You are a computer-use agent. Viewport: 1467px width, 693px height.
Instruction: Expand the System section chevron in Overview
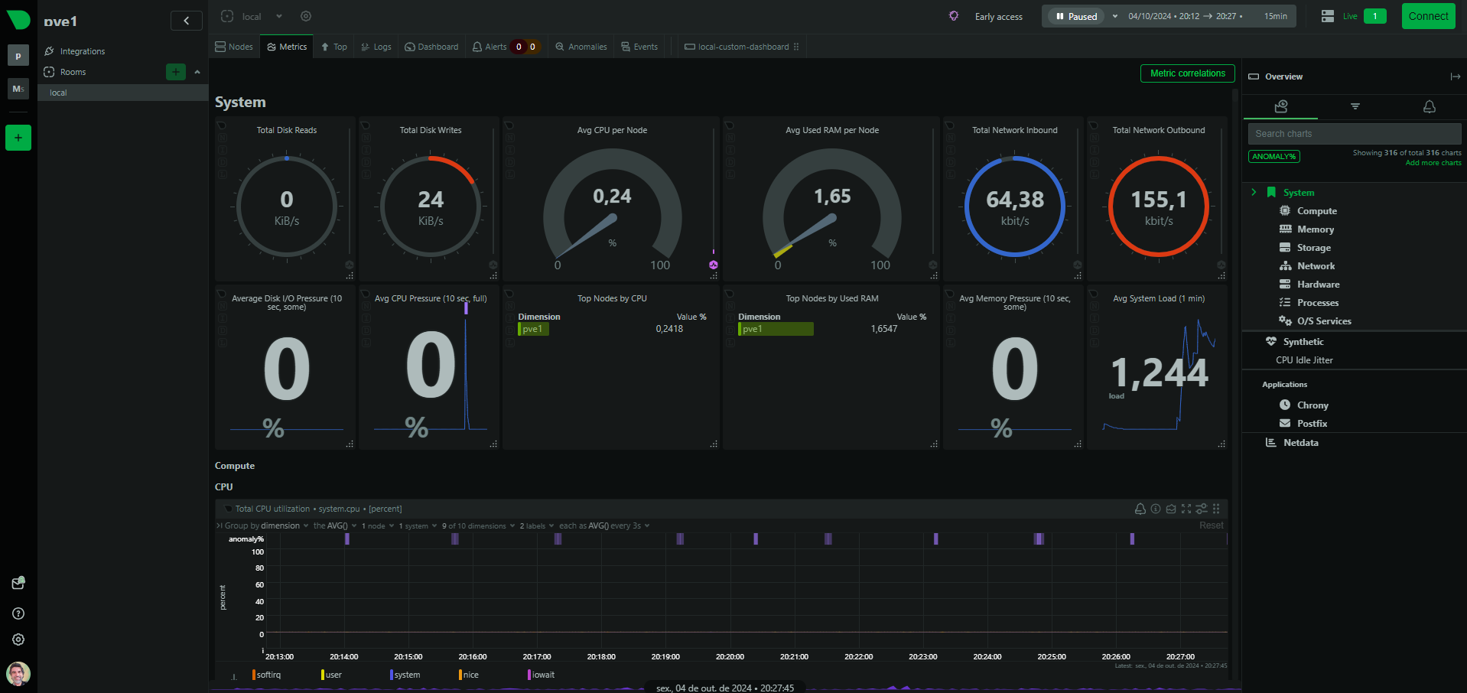click(x=1254, y=192)
